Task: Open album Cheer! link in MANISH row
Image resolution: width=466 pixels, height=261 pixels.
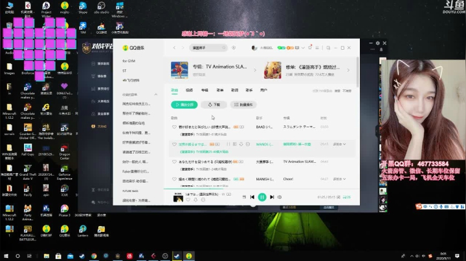Action: (x=288, y=179)
